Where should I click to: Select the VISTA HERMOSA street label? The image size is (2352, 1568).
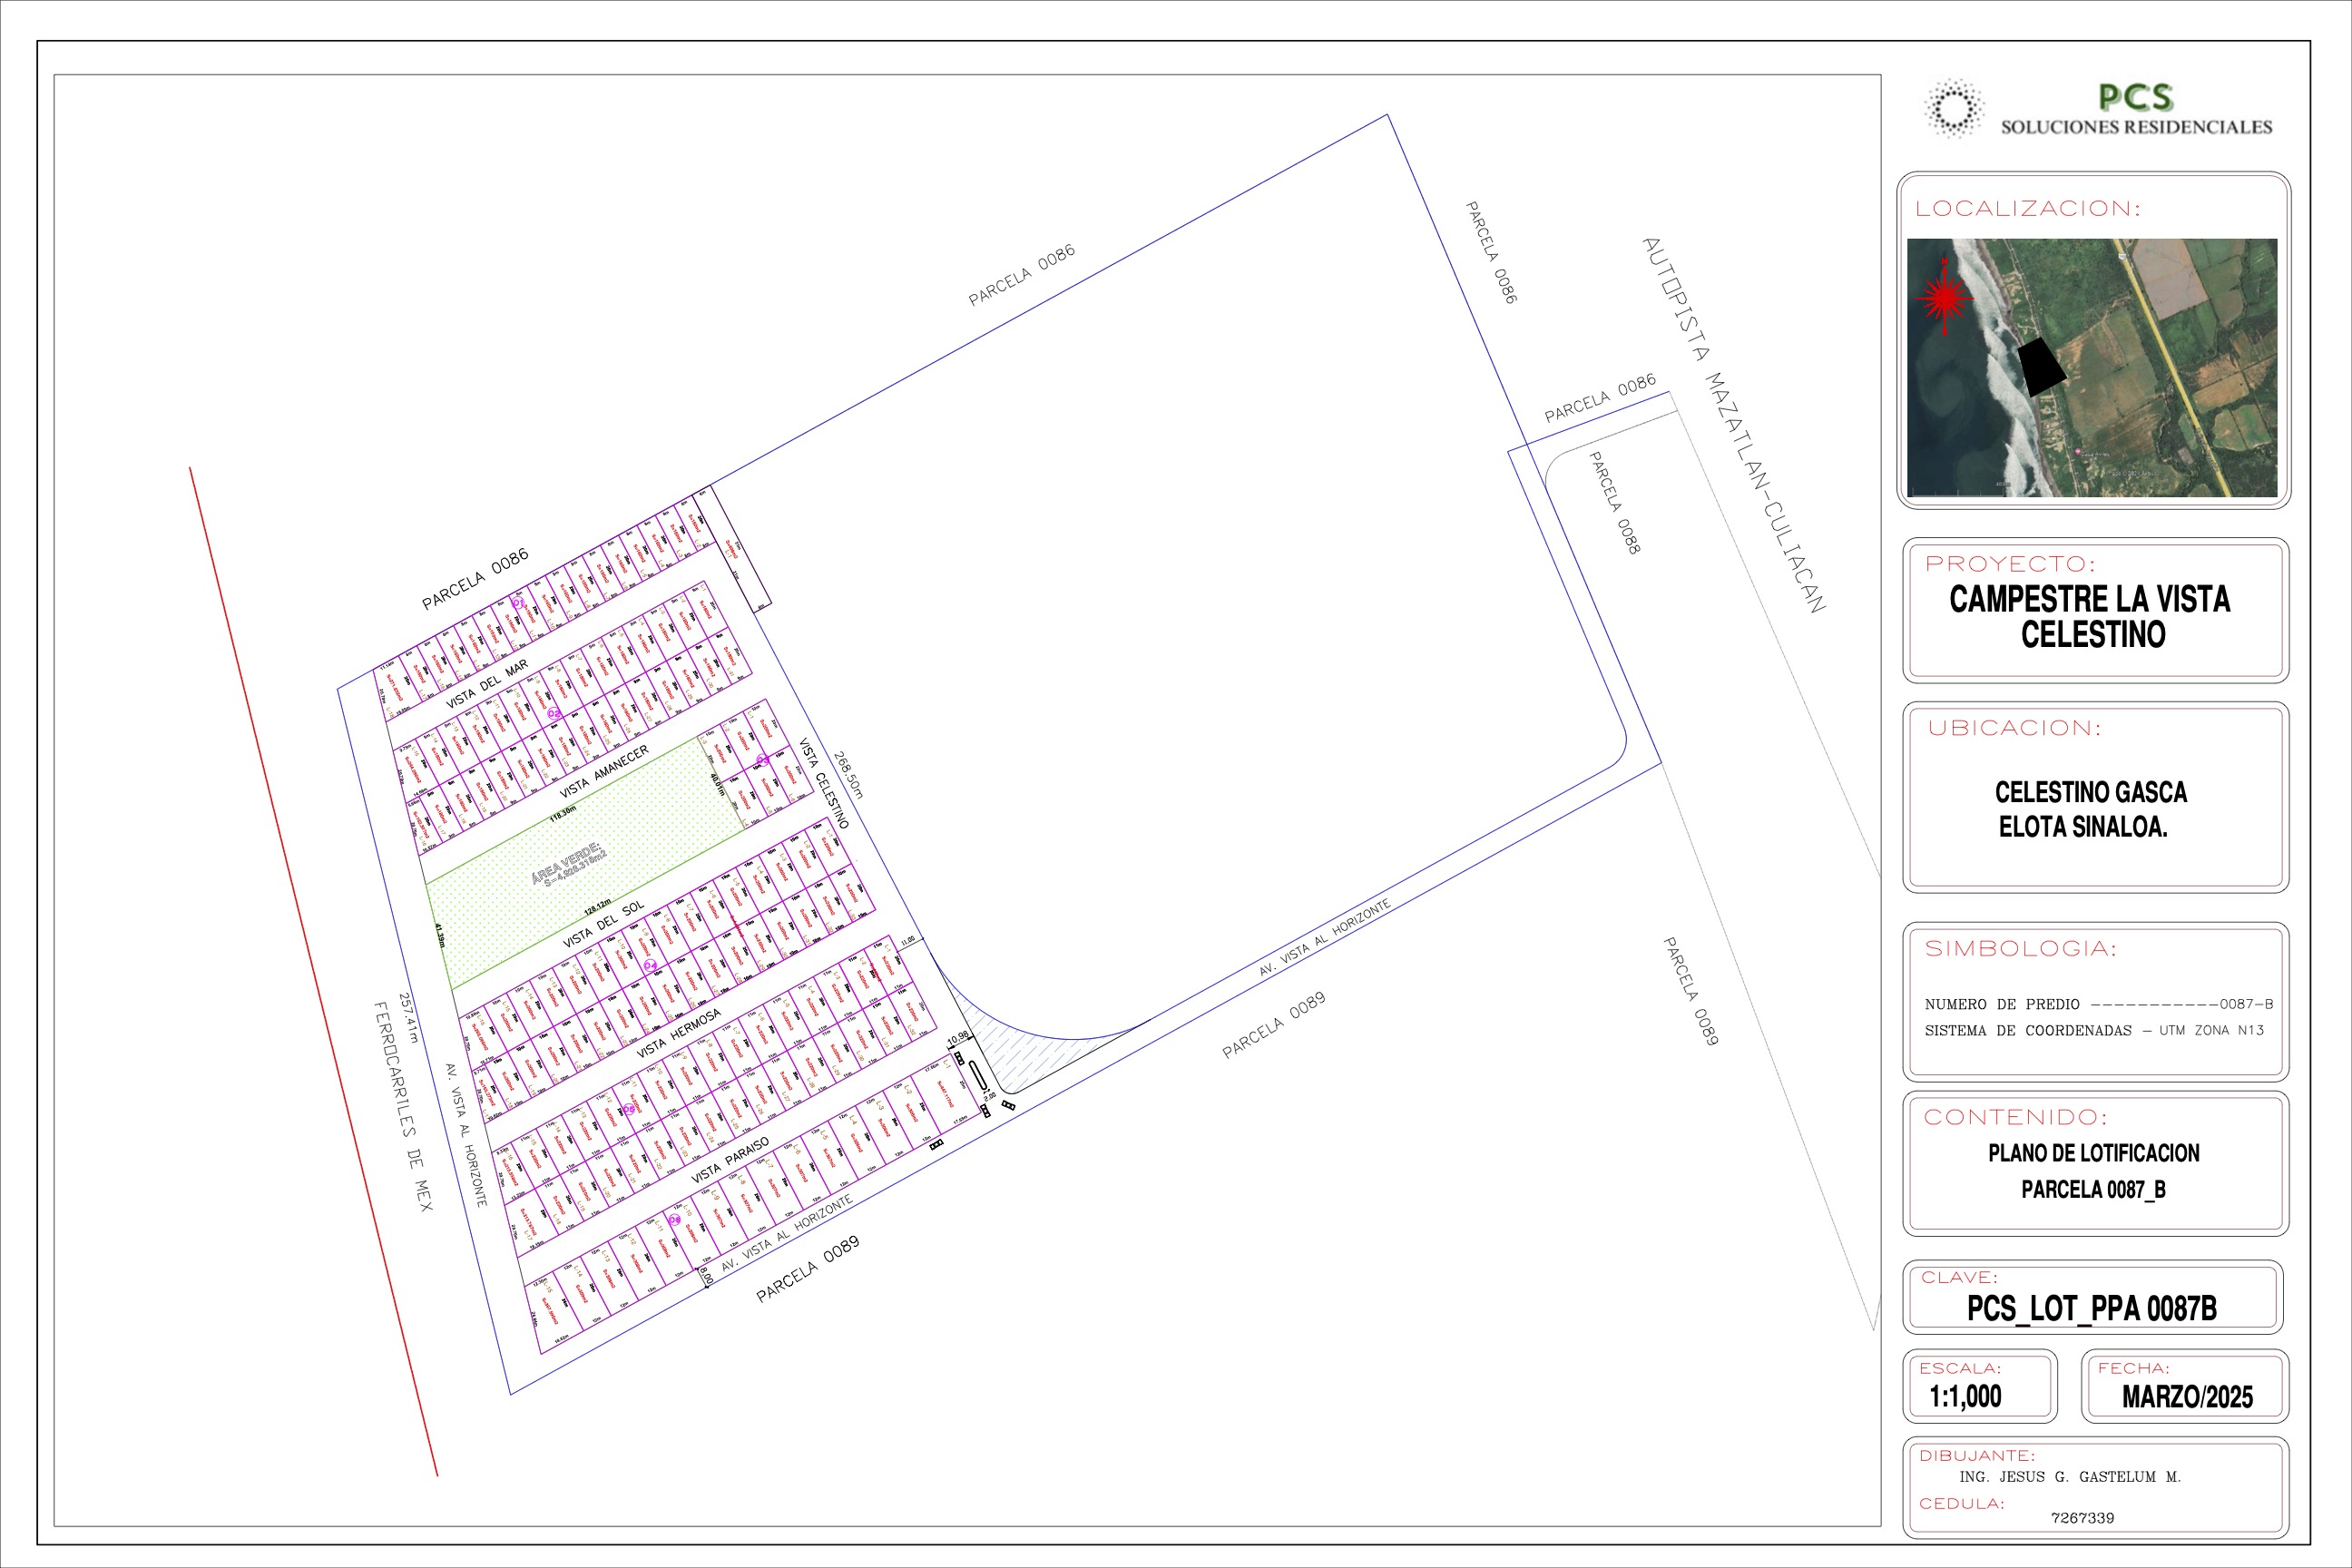point(679,1033)
